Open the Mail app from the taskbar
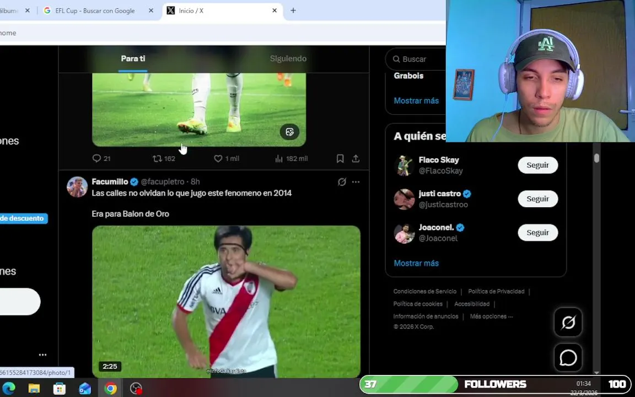The image size is (635, 397). click(85, 389)
